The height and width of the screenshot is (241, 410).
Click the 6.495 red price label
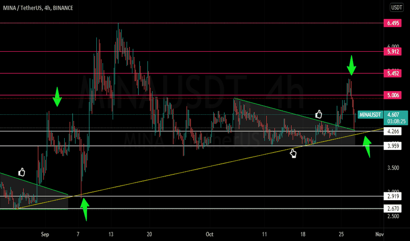tap(393, 23)
